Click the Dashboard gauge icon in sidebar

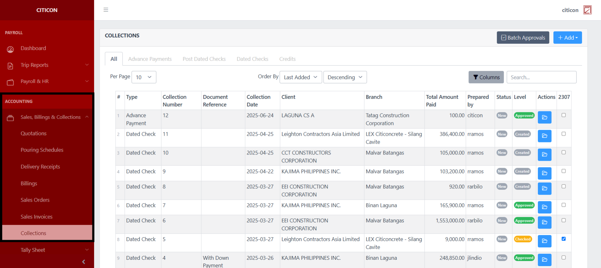(x=10, y=49)
